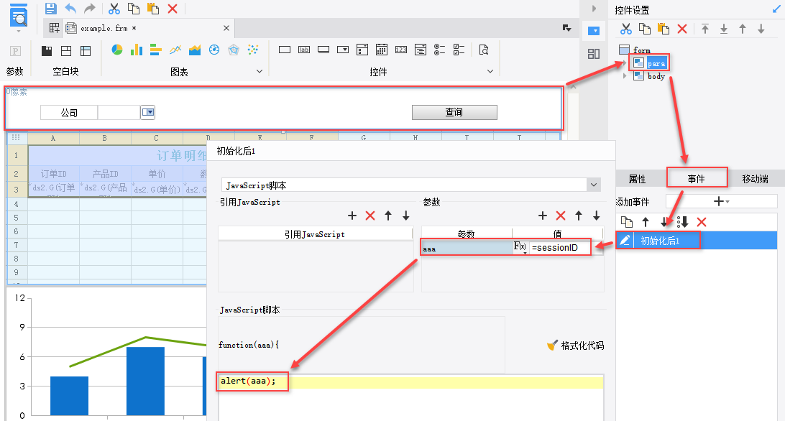Open the add event plus dropdown

click(x=722, y=201)
